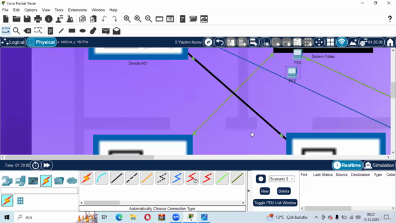Screen dimensions: 396x223
Task: Select the blue serial DTE cable
Action: (177, 178)
